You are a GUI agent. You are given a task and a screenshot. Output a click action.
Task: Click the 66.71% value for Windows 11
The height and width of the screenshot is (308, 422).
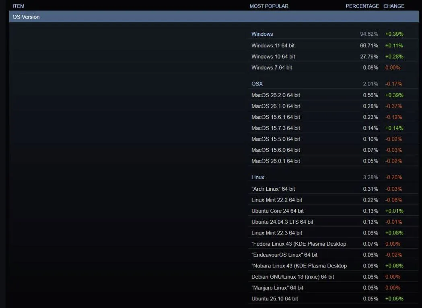(369, 45)
